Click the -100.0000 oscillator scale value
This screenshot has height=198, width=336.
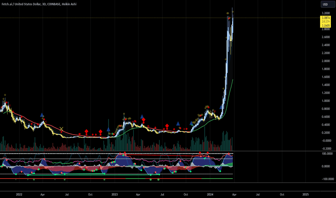point(327,179)
